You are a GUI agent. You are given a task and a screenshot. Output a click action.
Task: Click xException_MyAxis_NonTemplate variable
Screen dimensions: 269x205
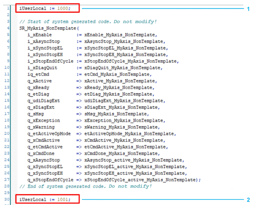click(x=124, y=121)
